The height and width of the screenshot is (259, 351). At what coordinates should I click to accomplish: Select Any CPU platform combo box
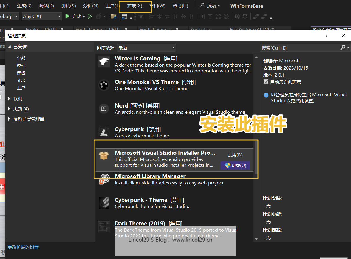41,16
